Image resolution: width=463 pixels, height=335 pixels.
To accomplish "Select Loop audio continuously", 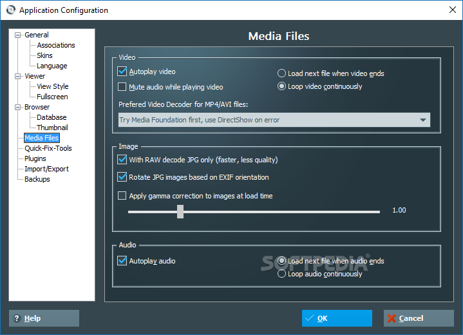I will pos(281,274).
